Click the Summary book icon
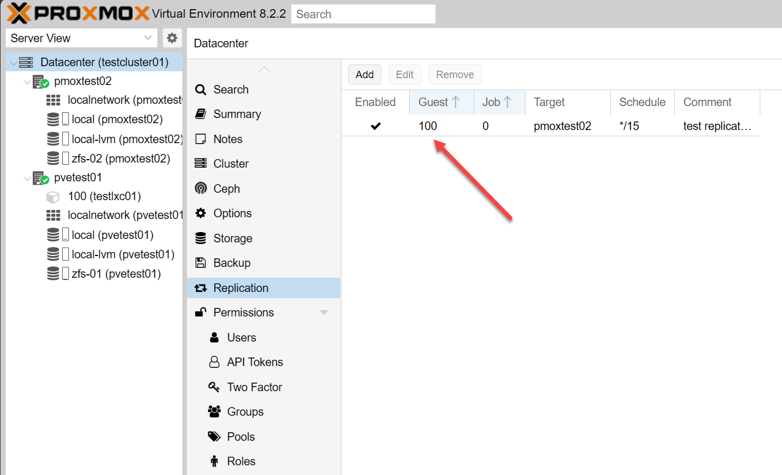 tap(201, 114)
